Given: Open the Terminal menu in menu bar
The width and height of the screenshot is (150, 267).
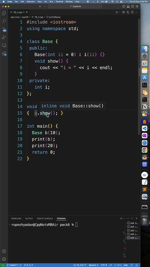Looking at the screenshot, I should point(59,2).
